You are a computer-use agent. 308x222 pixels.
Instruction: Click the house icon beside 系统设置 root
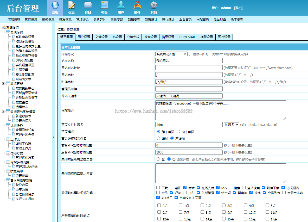point(4,27)
